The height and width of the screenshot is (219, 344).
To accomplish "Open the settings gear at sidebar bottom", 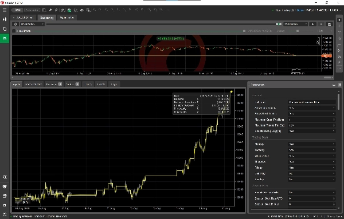I will (x=5, y=214).
